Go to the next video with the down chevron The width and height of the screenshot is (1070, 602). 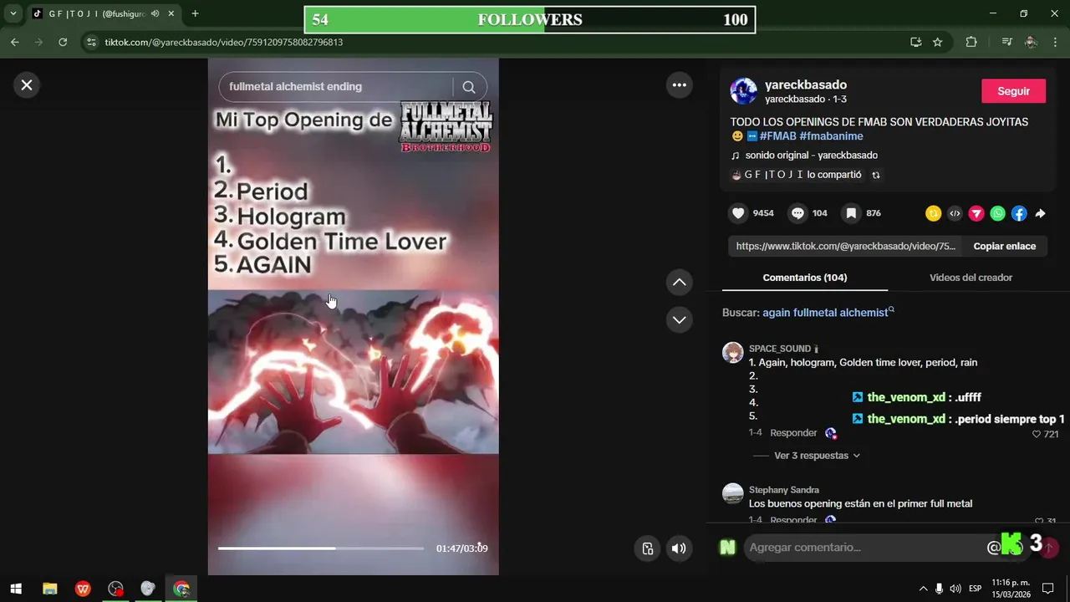click(679, 319)
